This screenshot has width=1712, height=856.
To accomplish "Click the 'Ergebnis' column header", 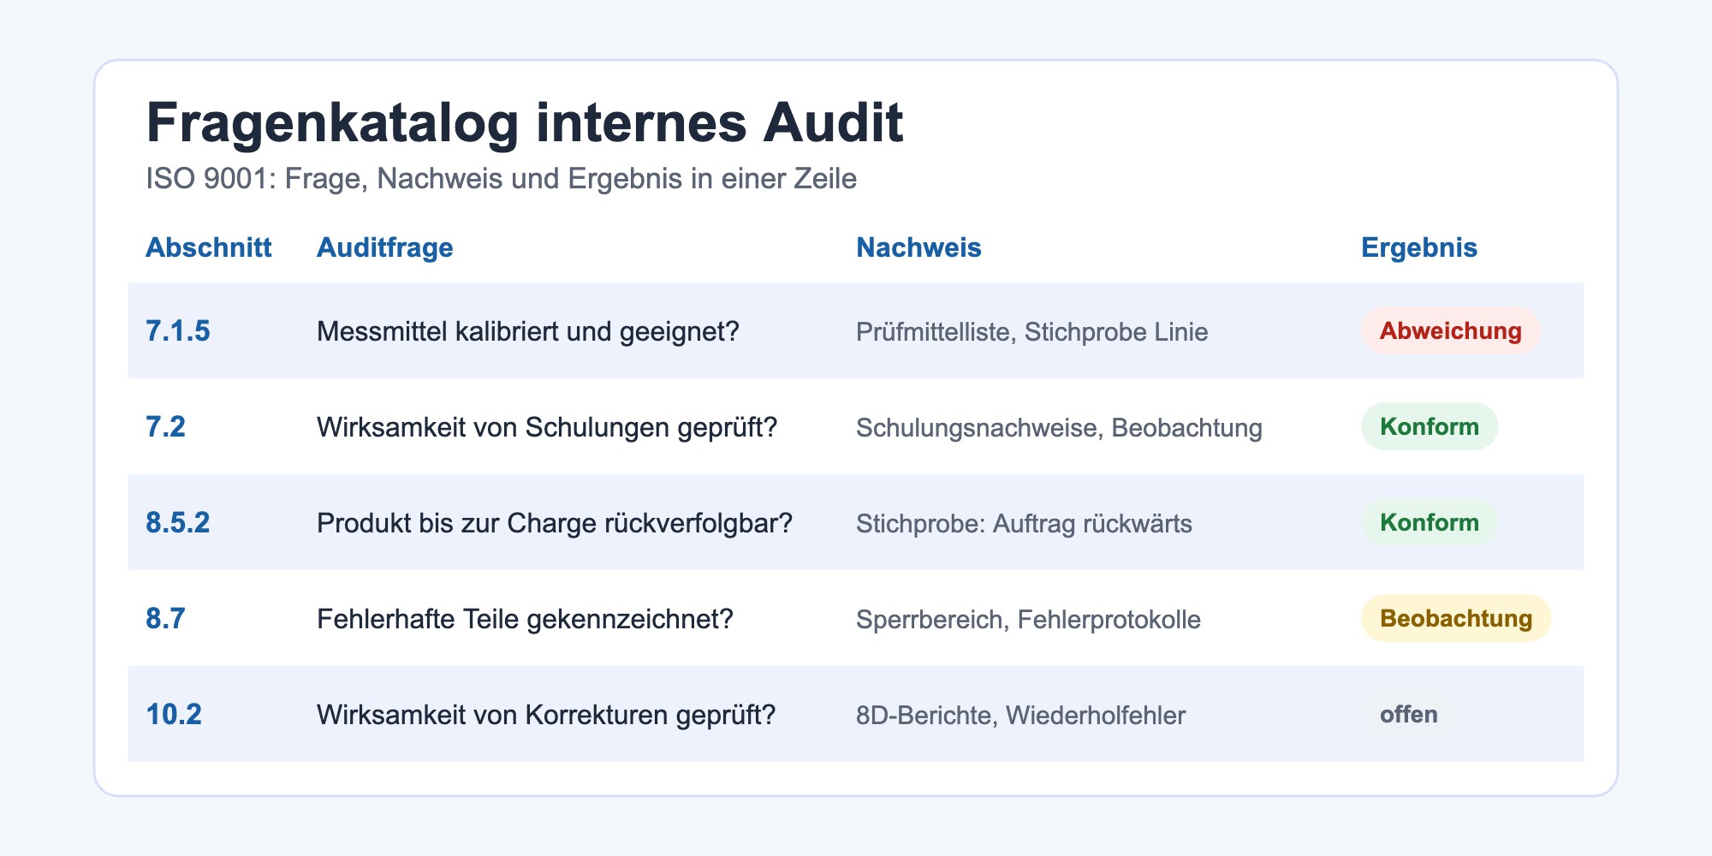I will [1419, 248].
